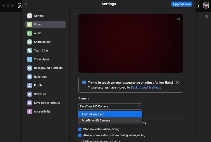Select the Video camera sidebar icon
Image resolution: width=211 pixels, height=142 pixels.
click(30, 25)
